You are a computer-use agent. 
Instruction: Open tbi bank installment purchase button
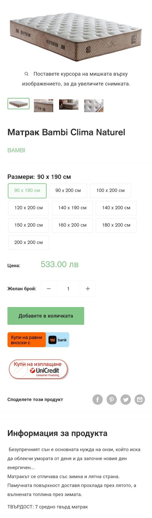[x=38, y=340]
